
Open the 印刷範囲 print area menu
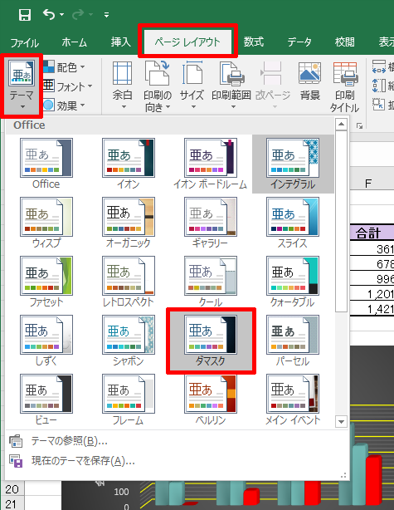231,86
